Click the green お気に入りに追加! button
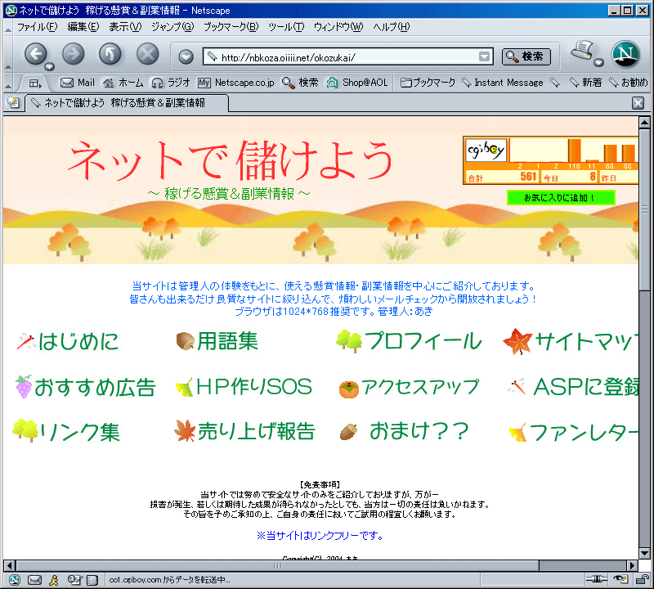 tap(561, 197)
